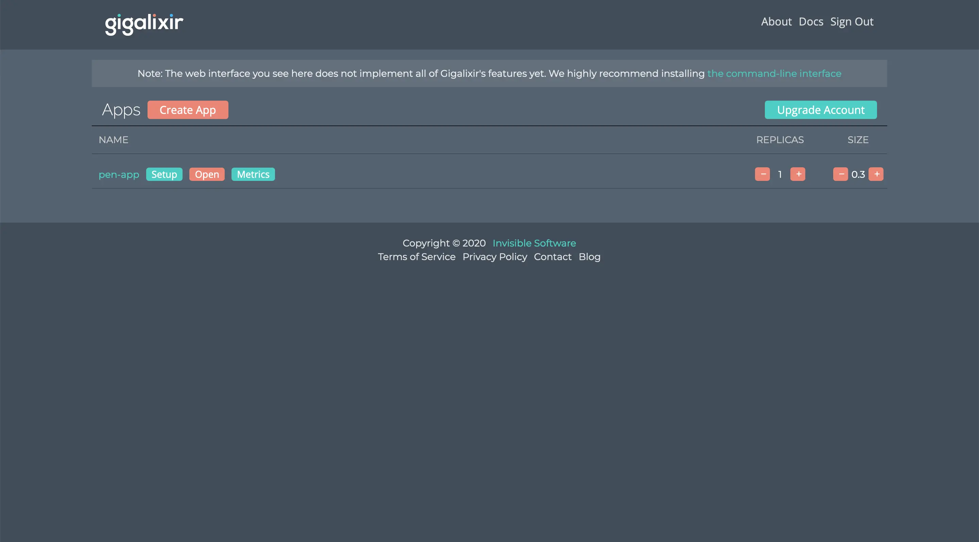Follow the command-line interface link
This screenshot has width=979, height=542.
point(774,73)
